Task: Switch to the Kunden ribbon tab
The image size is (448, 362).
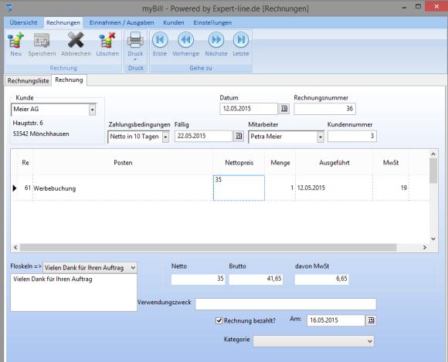Action: pos(174,22)
